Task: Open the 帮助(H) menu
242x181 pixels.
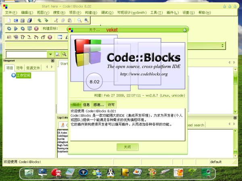Action: coord(204,12)
